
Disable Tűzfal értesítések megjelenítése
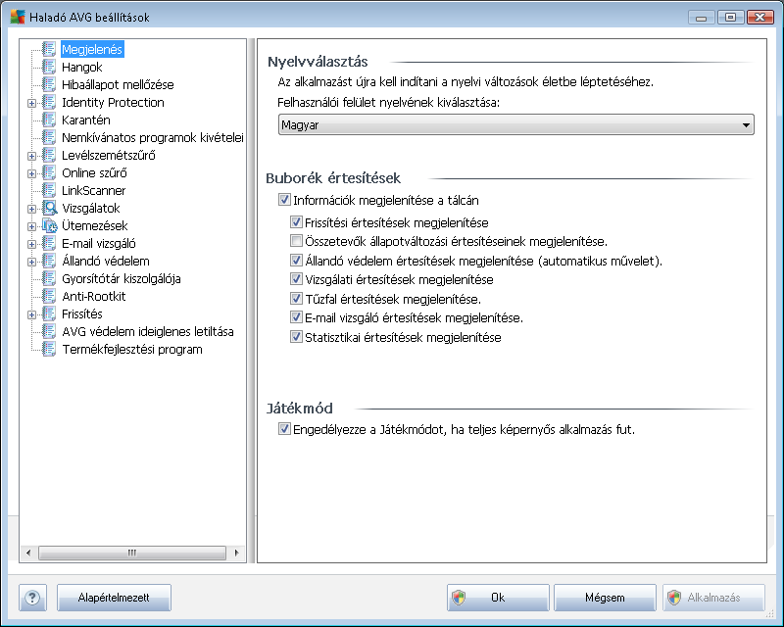296,299
